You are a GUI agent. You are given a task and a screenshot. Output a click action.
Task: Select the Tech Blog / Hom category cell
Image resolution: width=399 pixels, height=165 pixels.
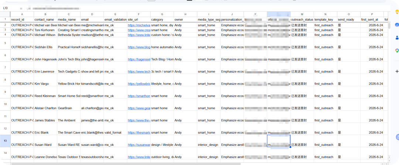pyautogui.click(x=162, y=56)
